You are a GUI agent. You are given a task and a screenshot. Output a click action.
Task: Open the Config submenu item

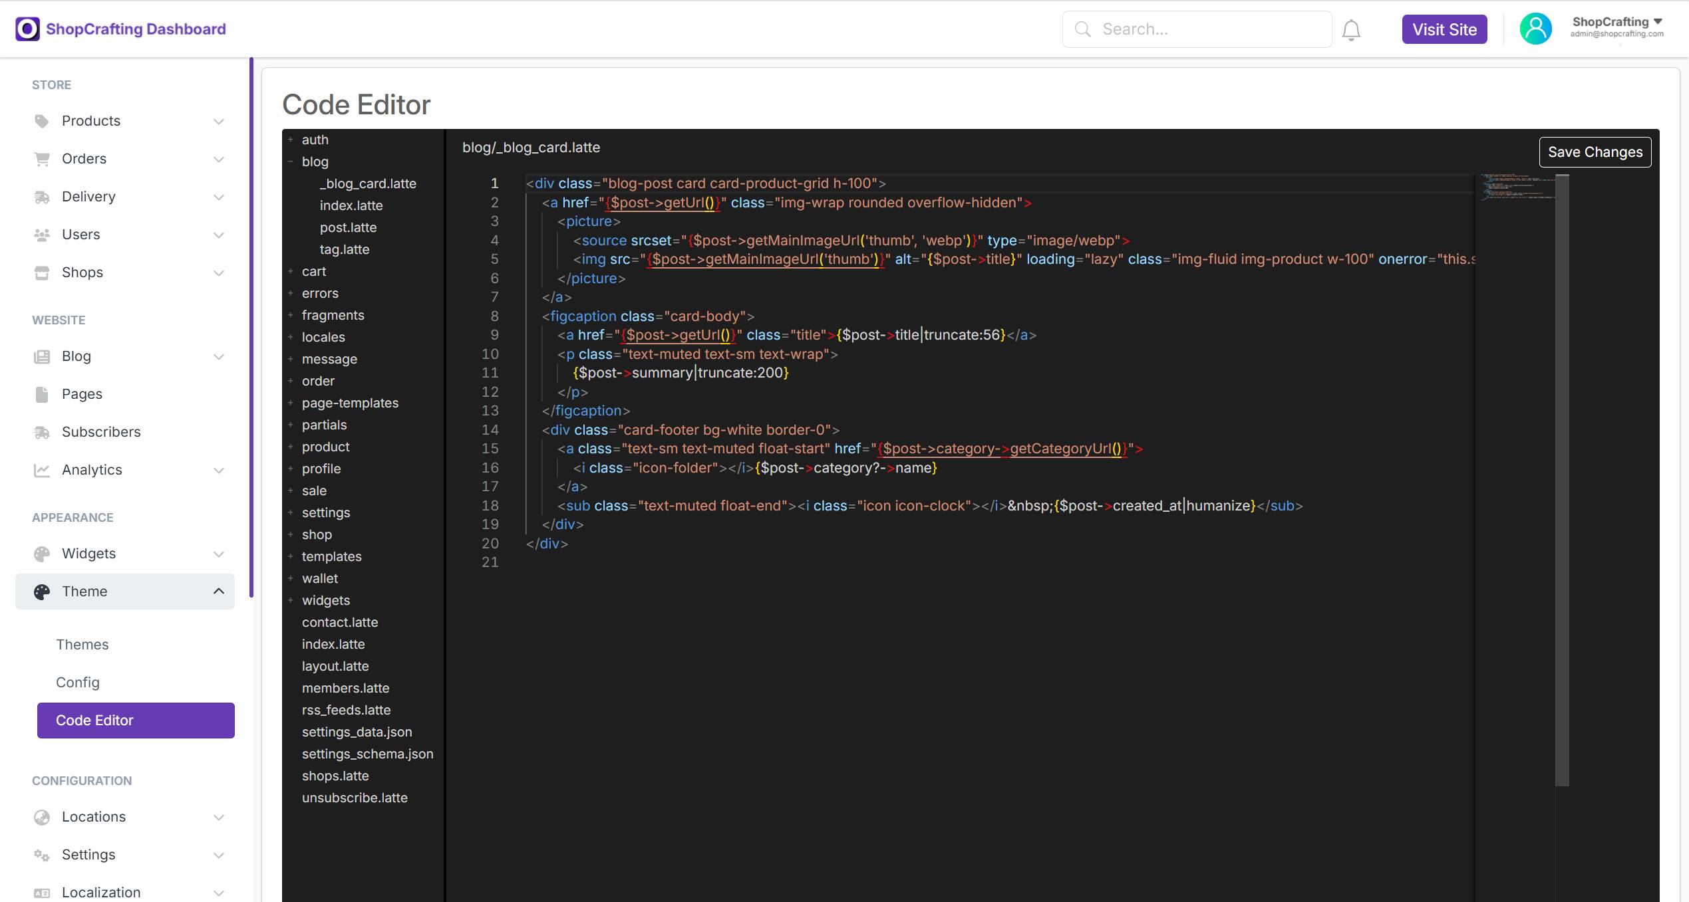(77, 683)
